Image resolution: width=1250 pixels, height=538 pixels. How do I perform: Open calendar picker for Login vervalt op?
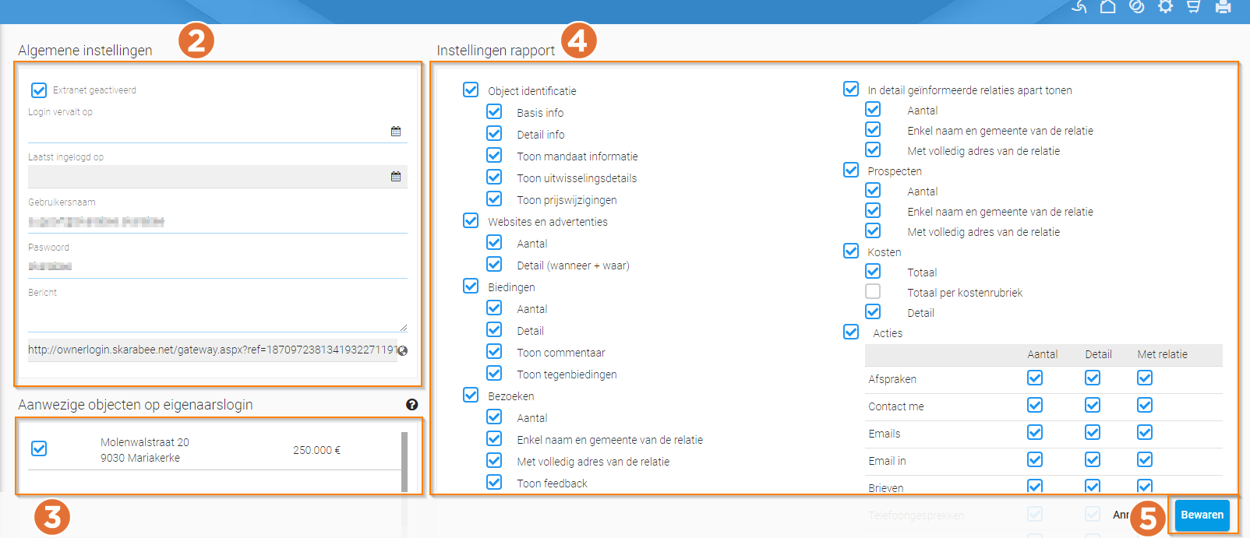(396, 132)
